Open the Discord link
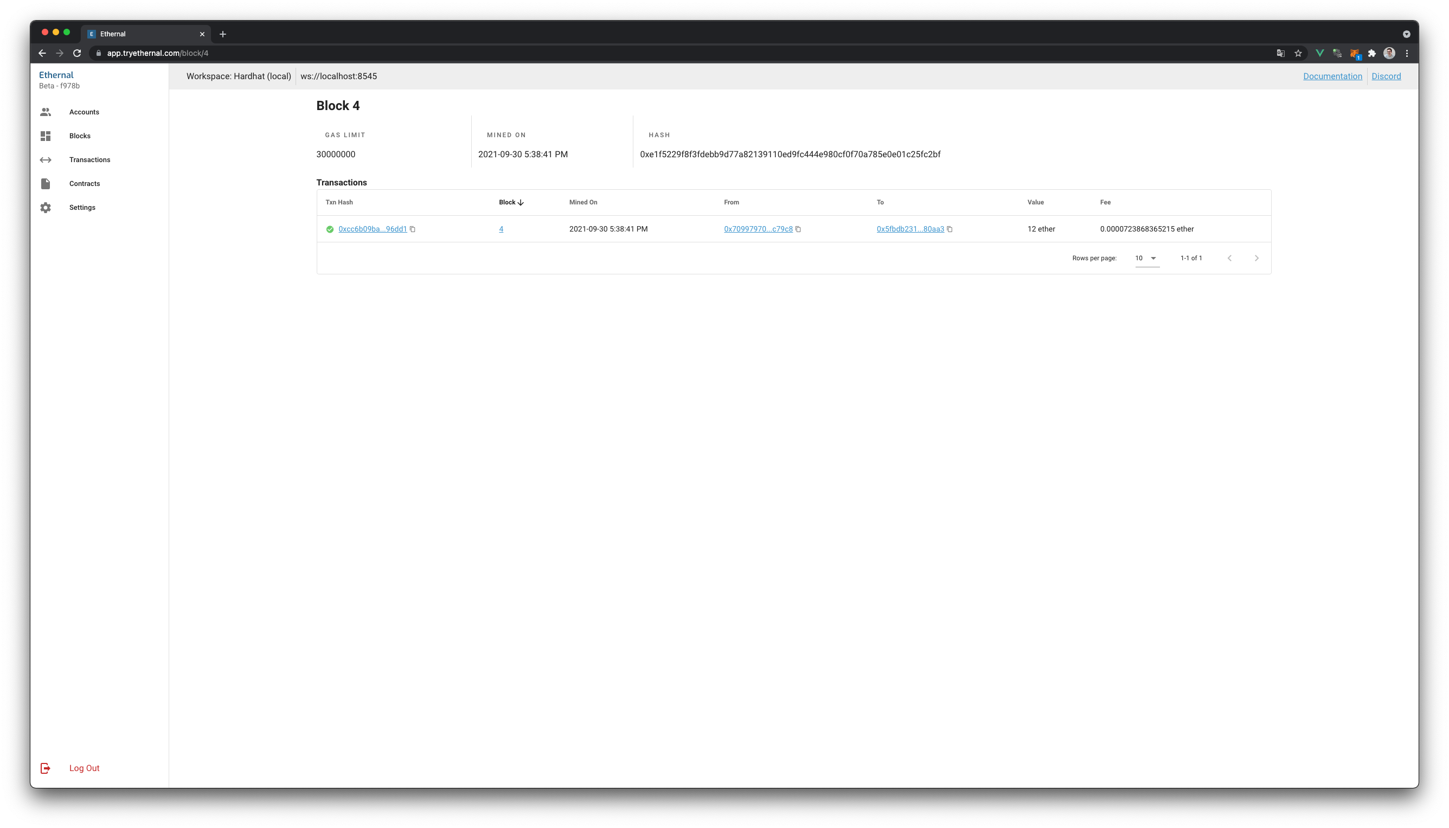The image size is (1449, 828). pyautogui.click(x=1386, y=76)
